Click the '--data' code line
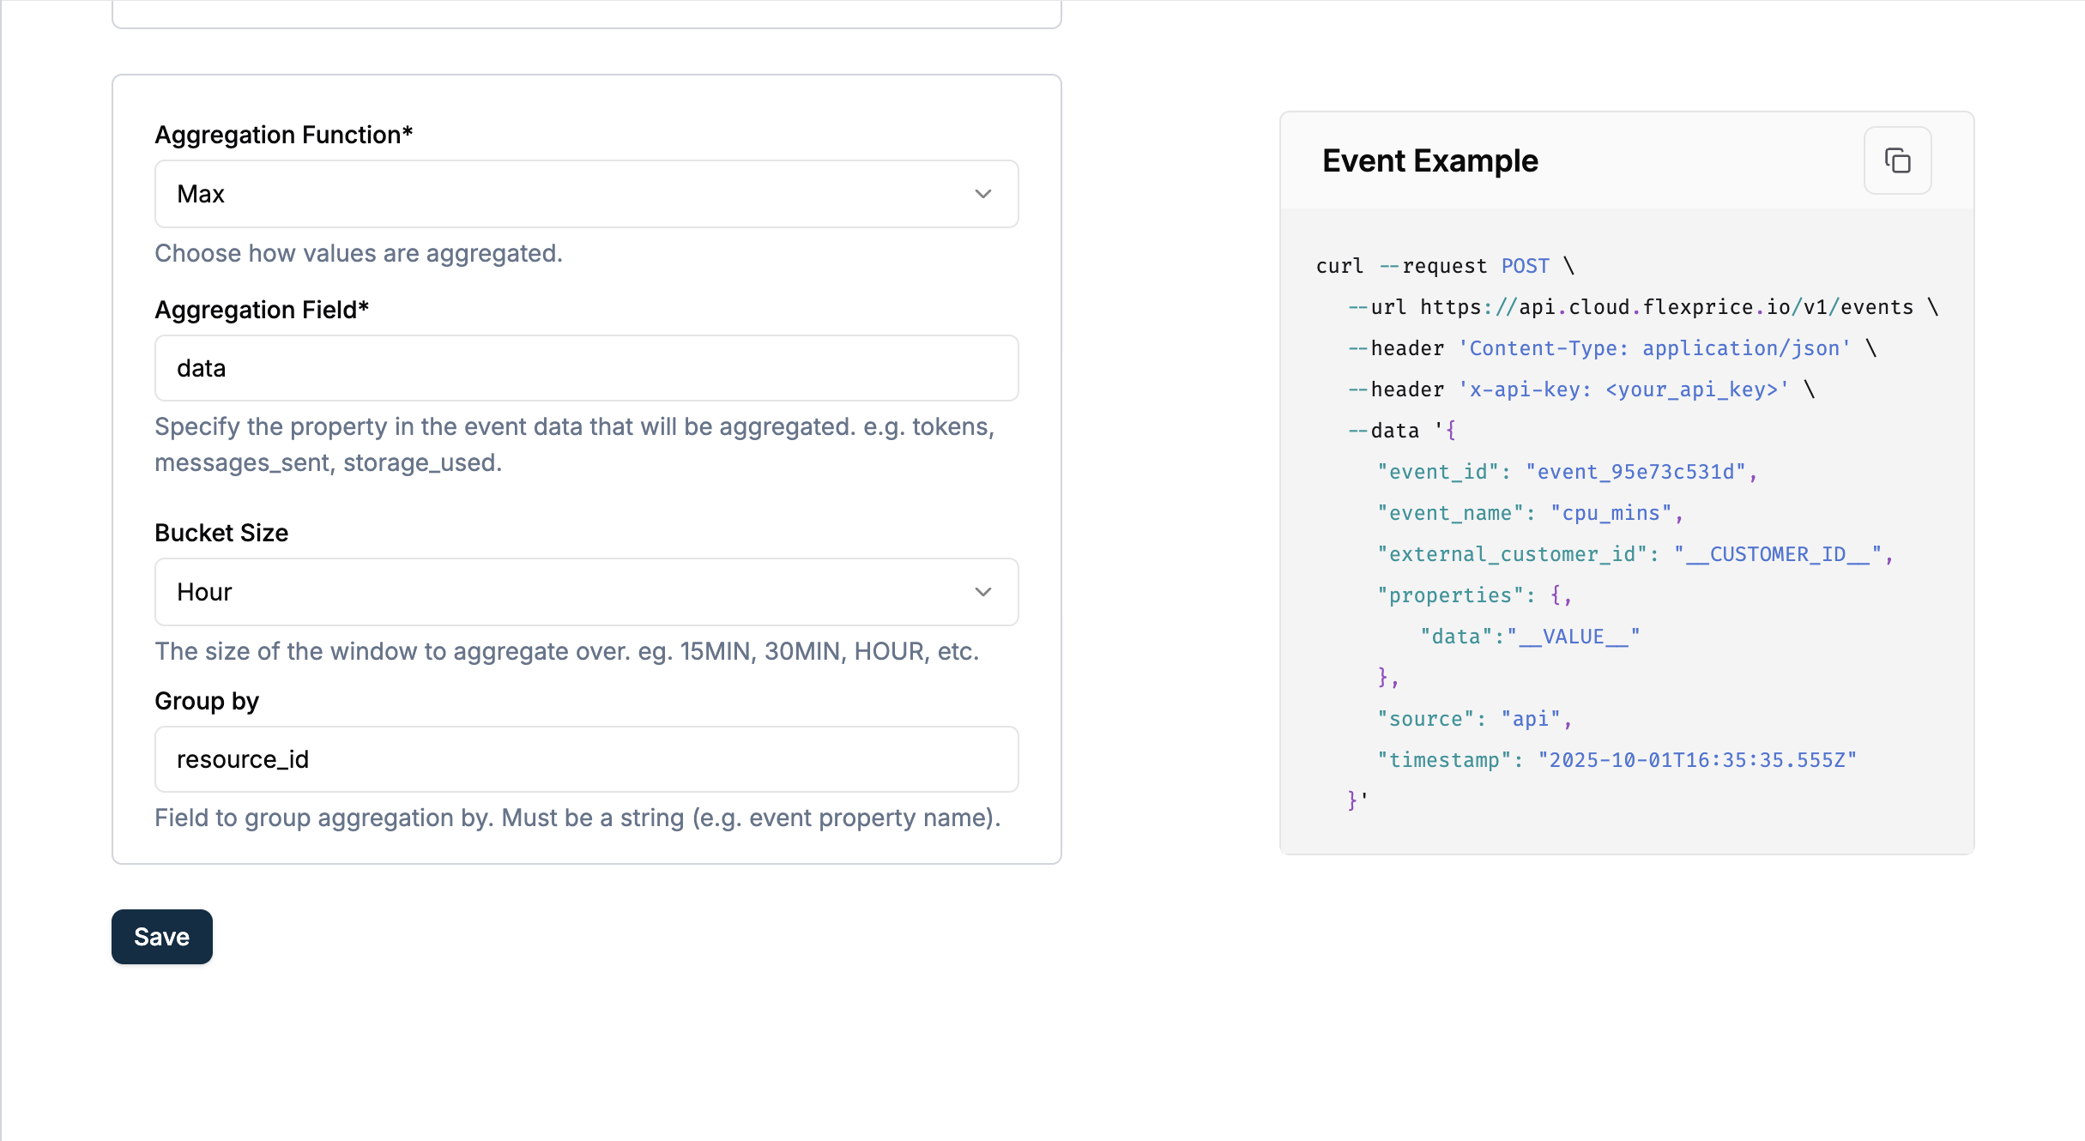The height and width of the screenshot is (1141, 2085). tap(1402, 431)
